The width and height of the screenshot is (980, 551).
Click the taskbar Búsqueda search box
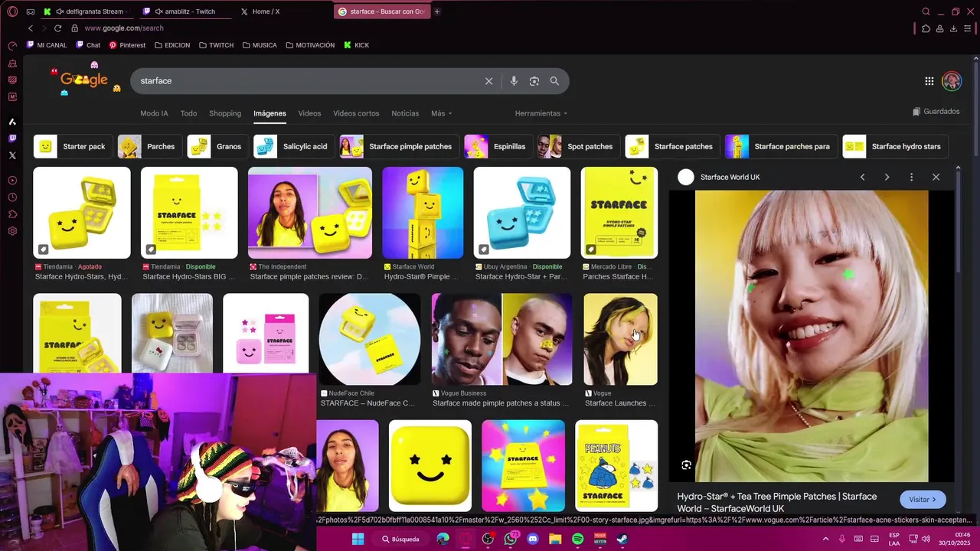point(401,539)
